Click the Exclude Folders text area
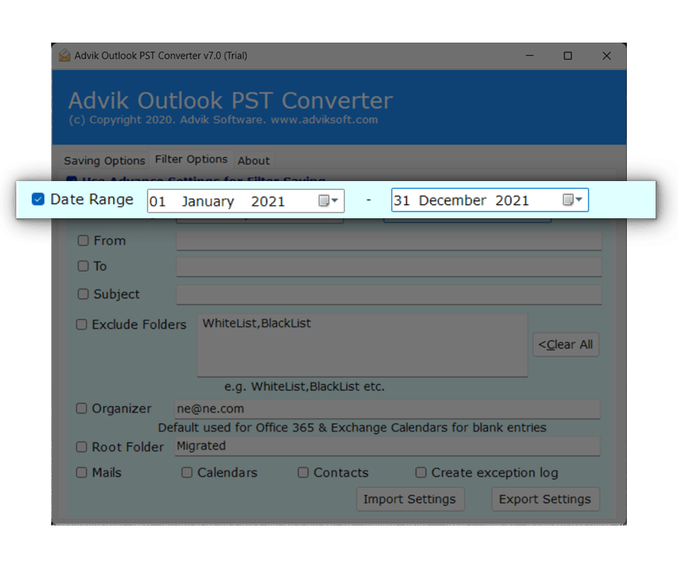The image size is (678, 568). pyautogui.click(x=363, y=345)
